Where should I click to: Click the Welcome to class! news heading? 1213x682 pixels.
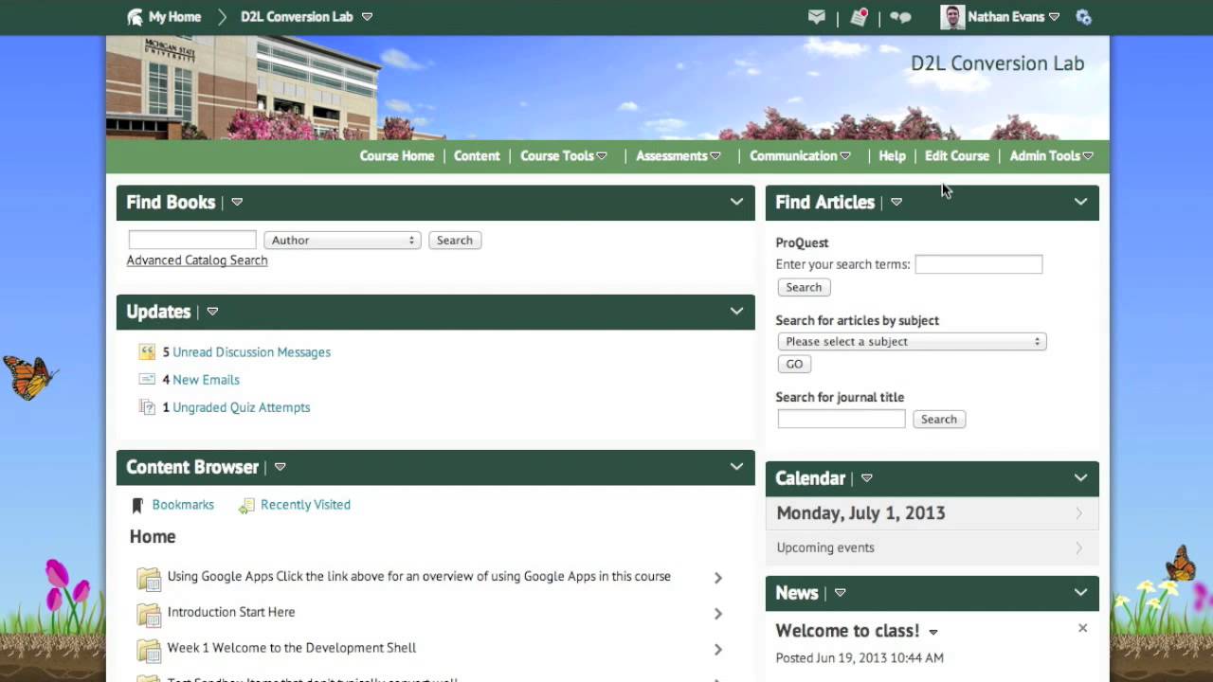coord(847,631)
